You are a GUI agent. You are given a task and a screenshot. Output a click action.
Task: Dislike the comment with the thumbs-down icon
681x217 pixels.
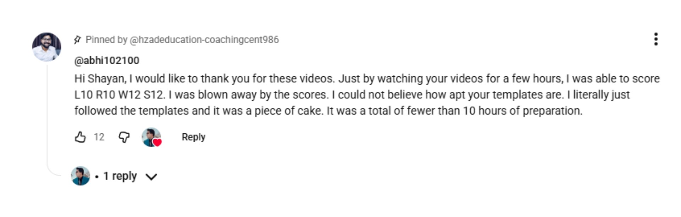(x=124, y=137)
